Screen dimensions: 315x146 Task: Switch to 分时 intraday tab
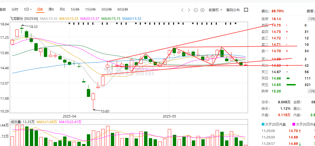pos(15,9)
